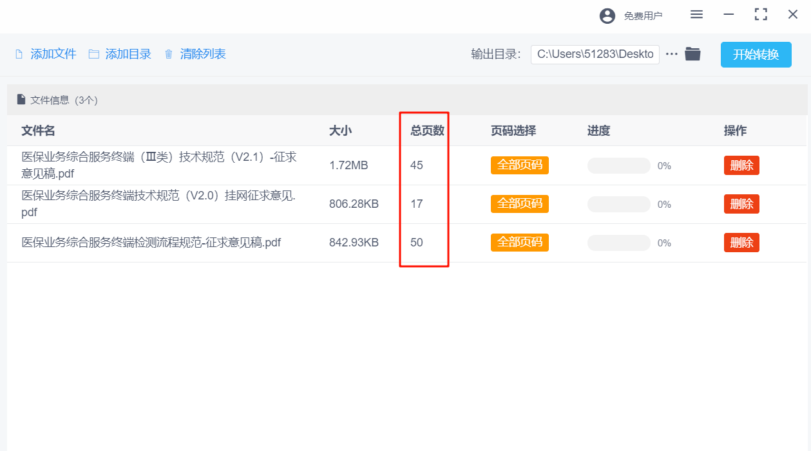Click the 免费用户 account label
Screen dimensions: 811x451
tap(643, 16)
